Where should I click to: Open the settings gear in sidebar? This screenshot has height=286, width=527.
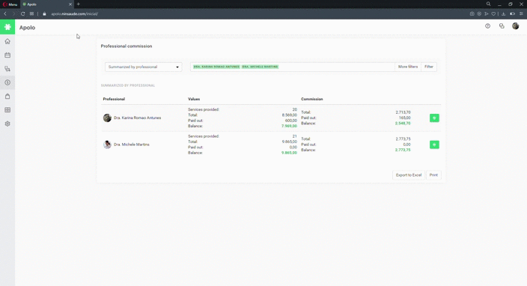pos(7,124)
